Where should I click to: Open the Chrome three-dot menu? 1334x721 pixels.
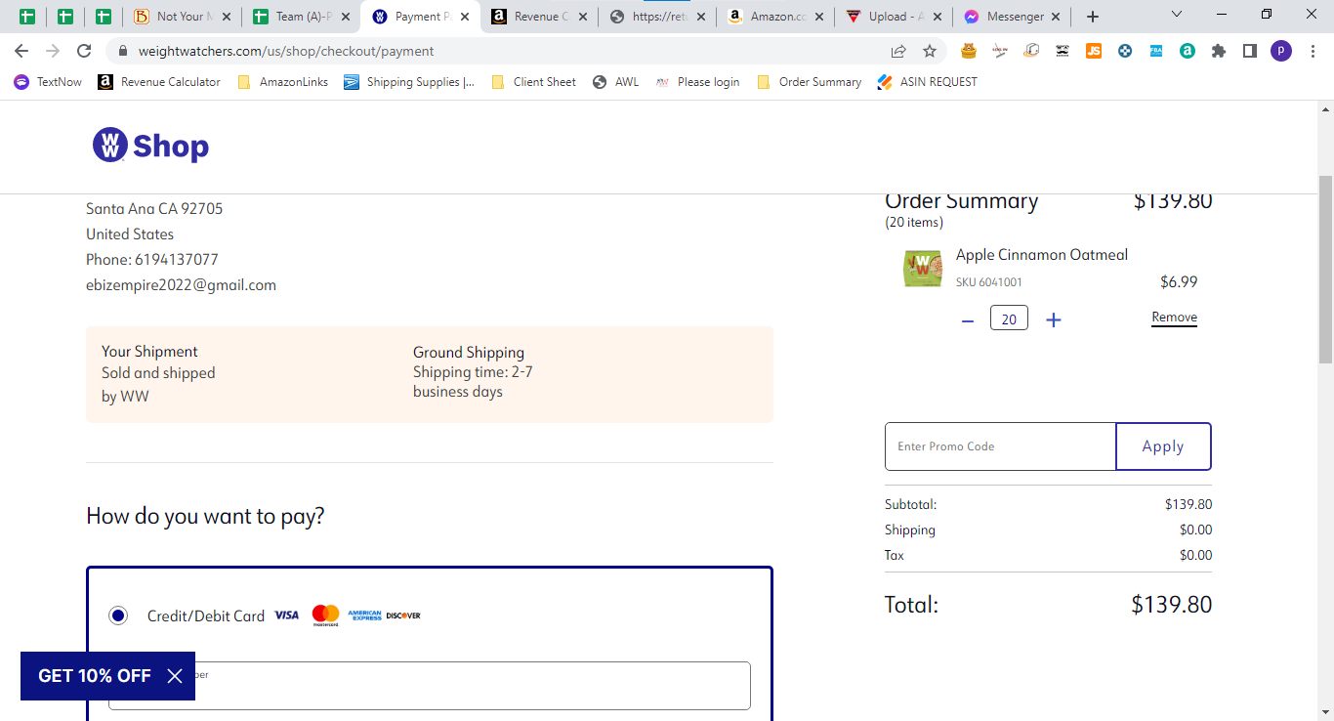point(1313,51)
